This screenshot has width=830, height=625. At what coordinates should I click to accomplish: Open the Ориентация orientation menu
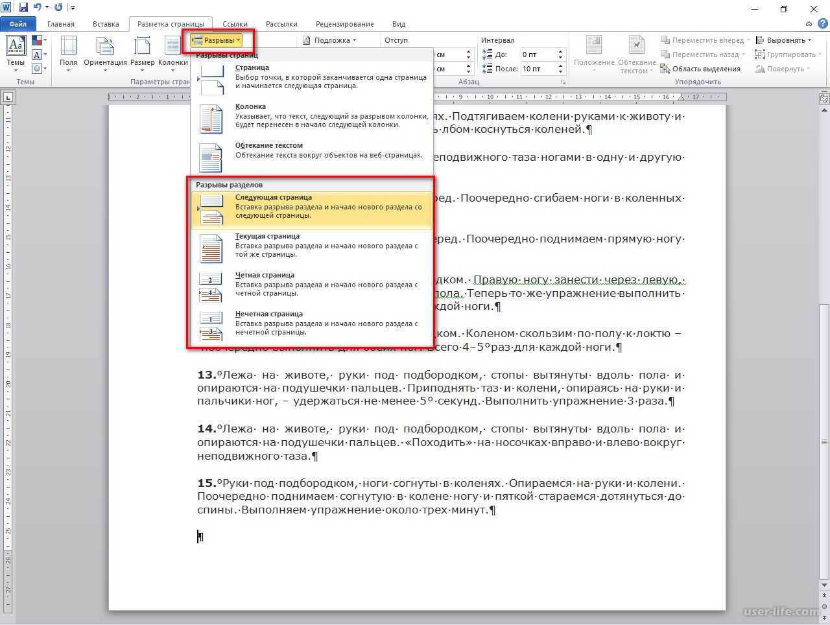(x=105, y=54)
